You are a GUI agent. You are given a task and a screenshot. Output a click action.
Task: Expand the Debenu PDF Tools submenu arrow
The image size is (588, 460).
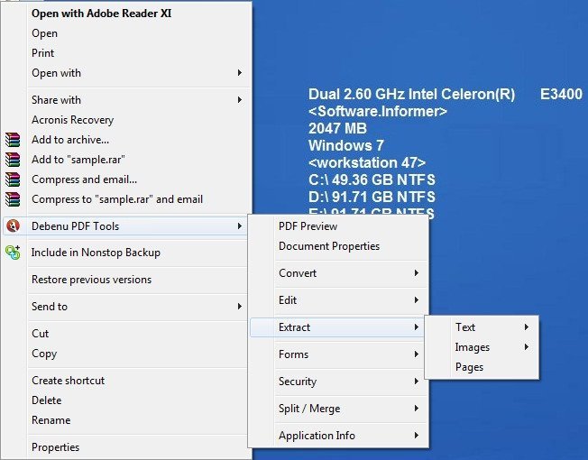click(x=240, y=226)
